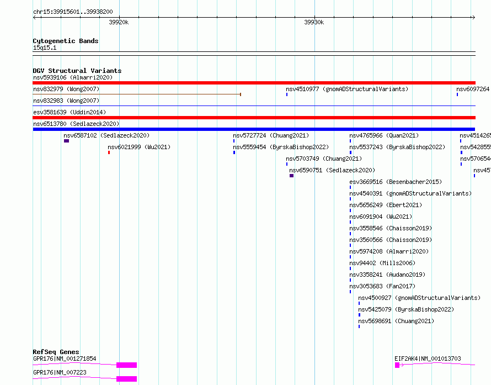Click the EIF2AK4 magenta exon block
Screen dimensions: 491x385
pyautogui.click(x=397, y=365)
